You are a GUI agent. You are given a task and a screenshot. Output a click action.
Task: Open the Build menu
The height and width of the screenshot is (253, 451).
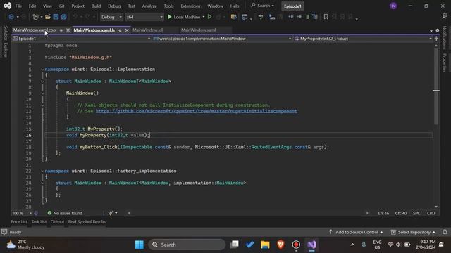pyautogui.click(x=96, y=6)
